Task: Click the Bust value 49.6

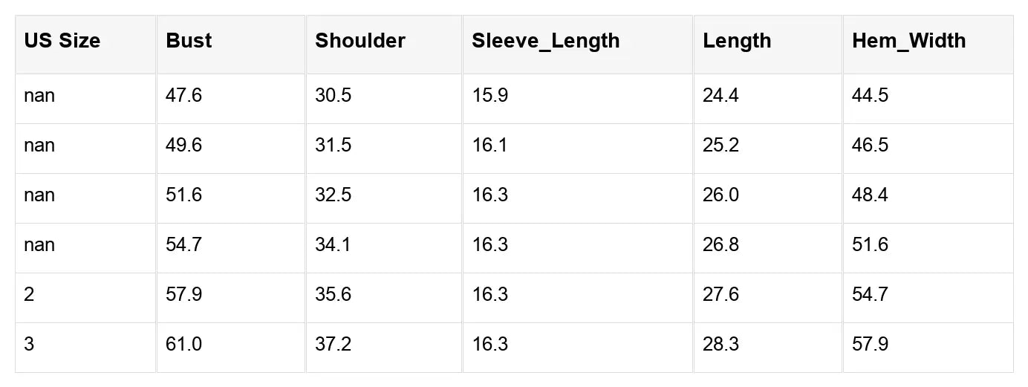Action: [183, 146]
